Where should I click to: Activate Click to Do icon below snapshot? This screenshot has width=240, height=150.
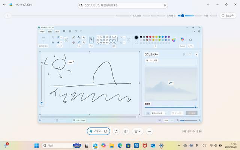[116, 131]
